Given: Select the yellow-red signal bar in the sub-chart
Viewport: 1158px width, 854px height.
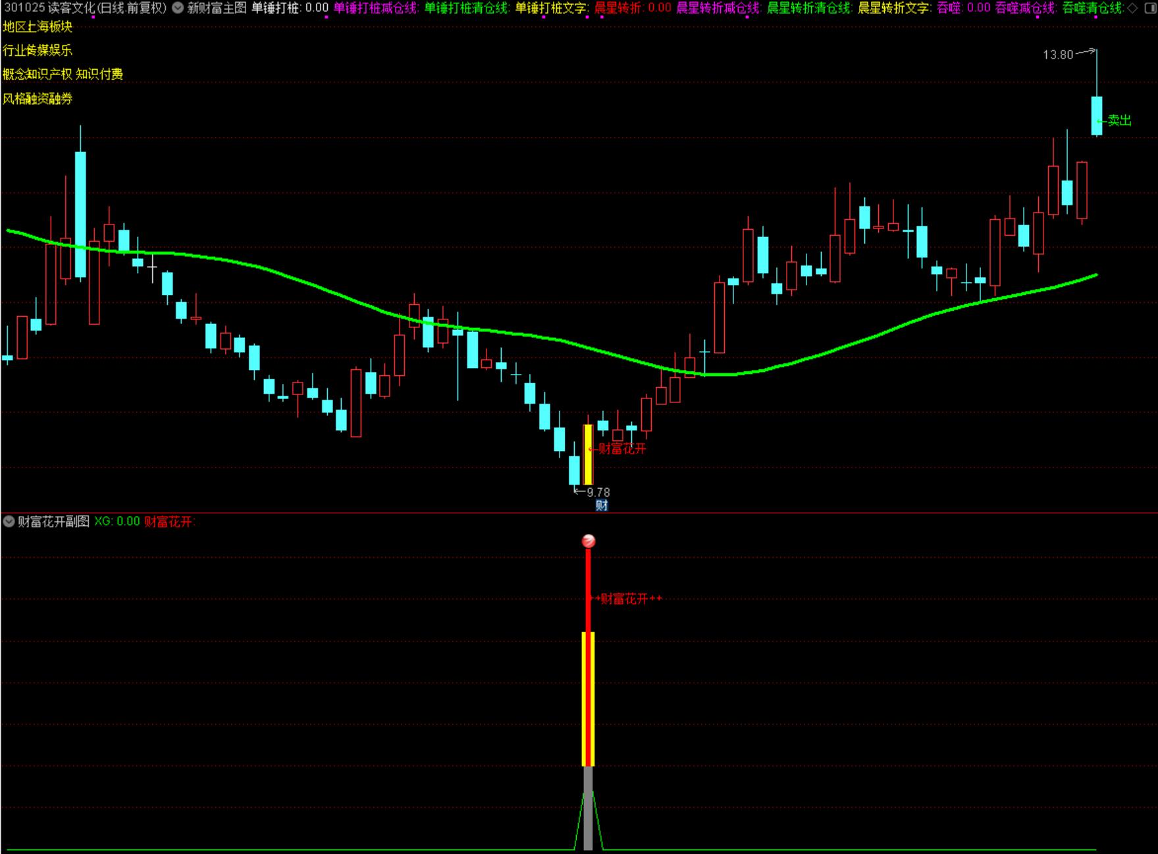Looking at the screenshot, I should (588, 699).
